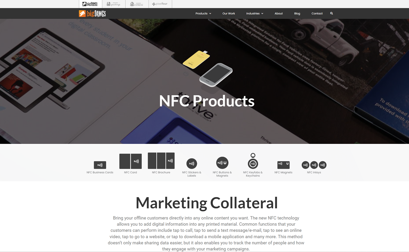Image resolution: width=409 pixels, height=252 pixels.
Task: Expand the Industries dropdown menu
Action: 255,14
